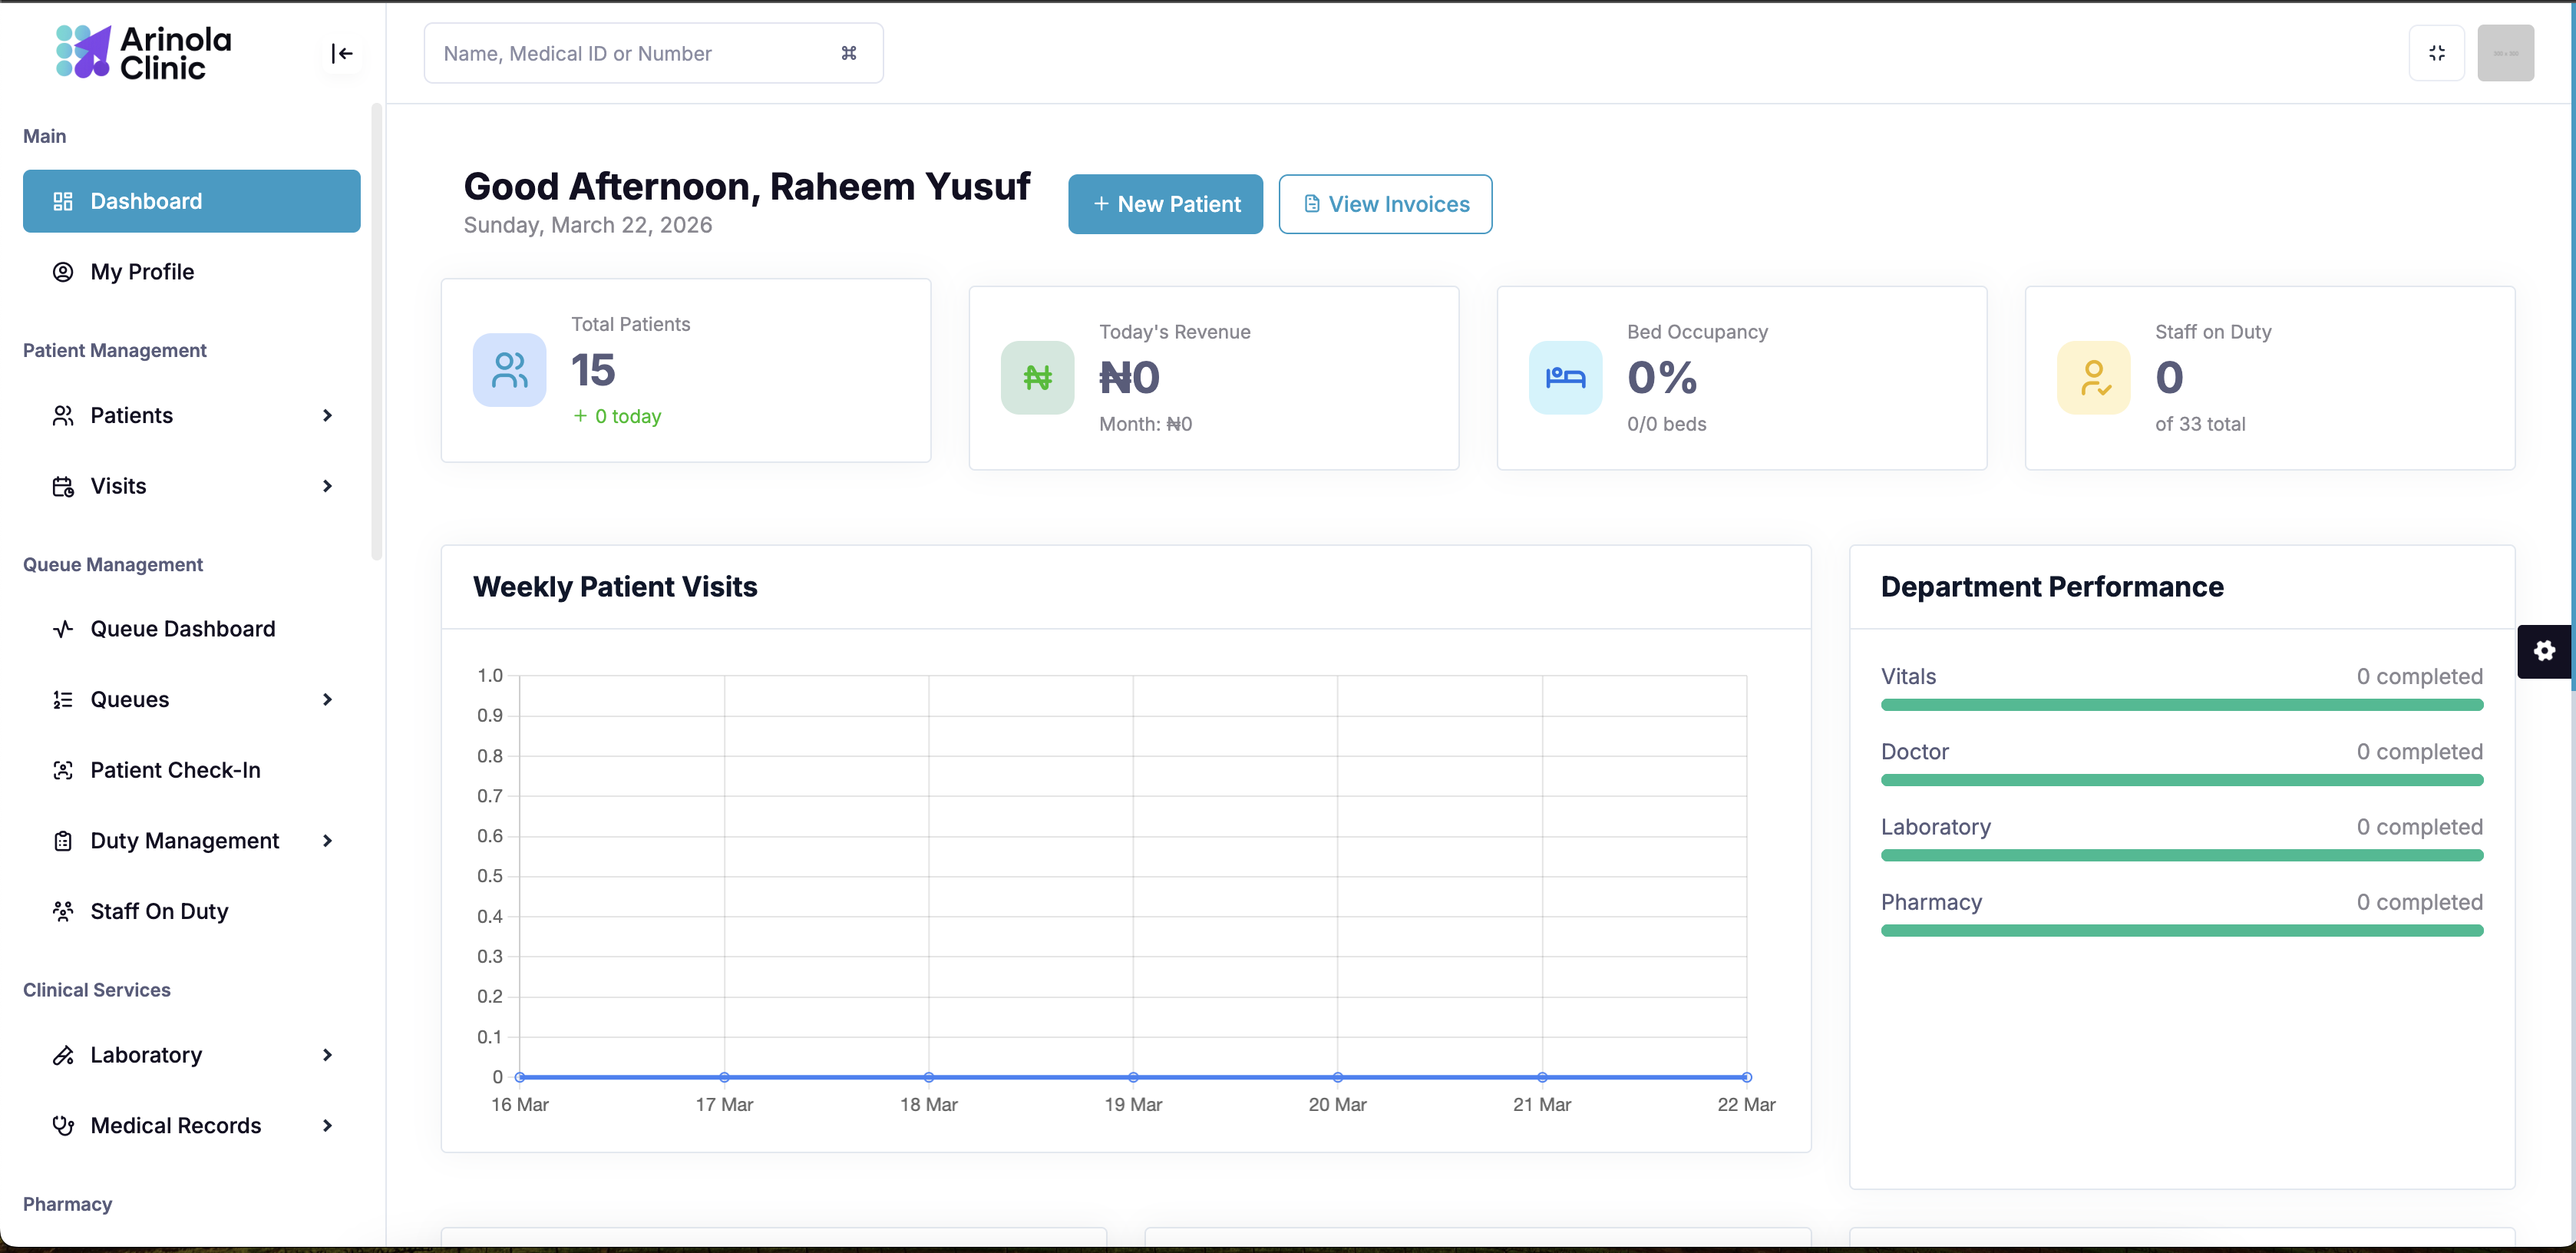The width and height of the screenshot is (2576, 1253).
Task: Click inside the patient search field
Action: [x=630, y=53]
